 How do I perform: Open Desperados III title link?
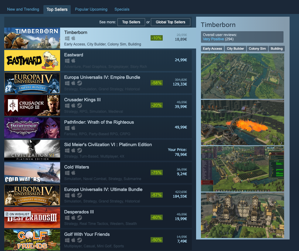[x=79, y=212]
